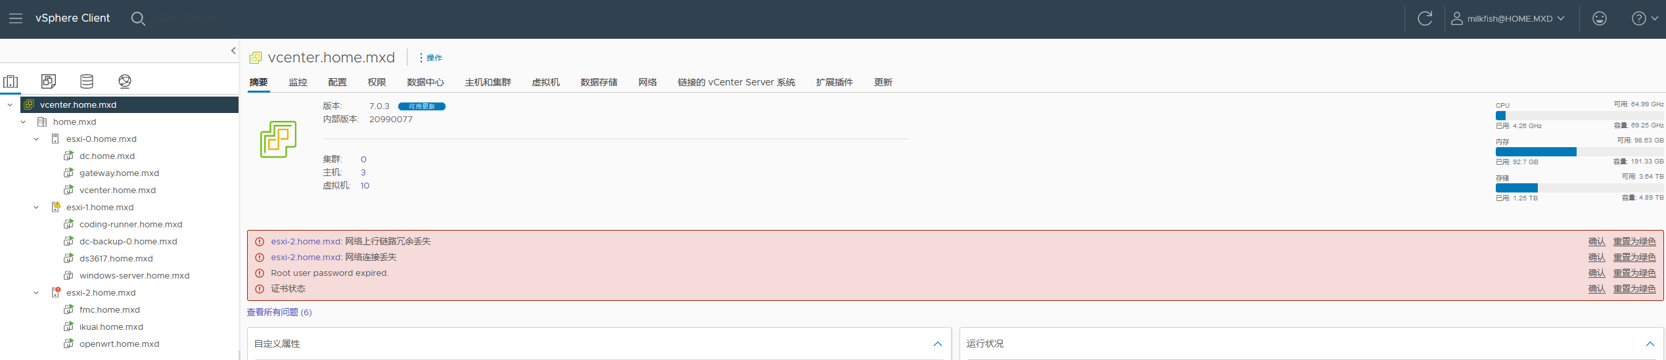Screen dimensions: 1666x360
Task: Open 查看所有问题 (6) link
Action: click(x=279, y=312)
